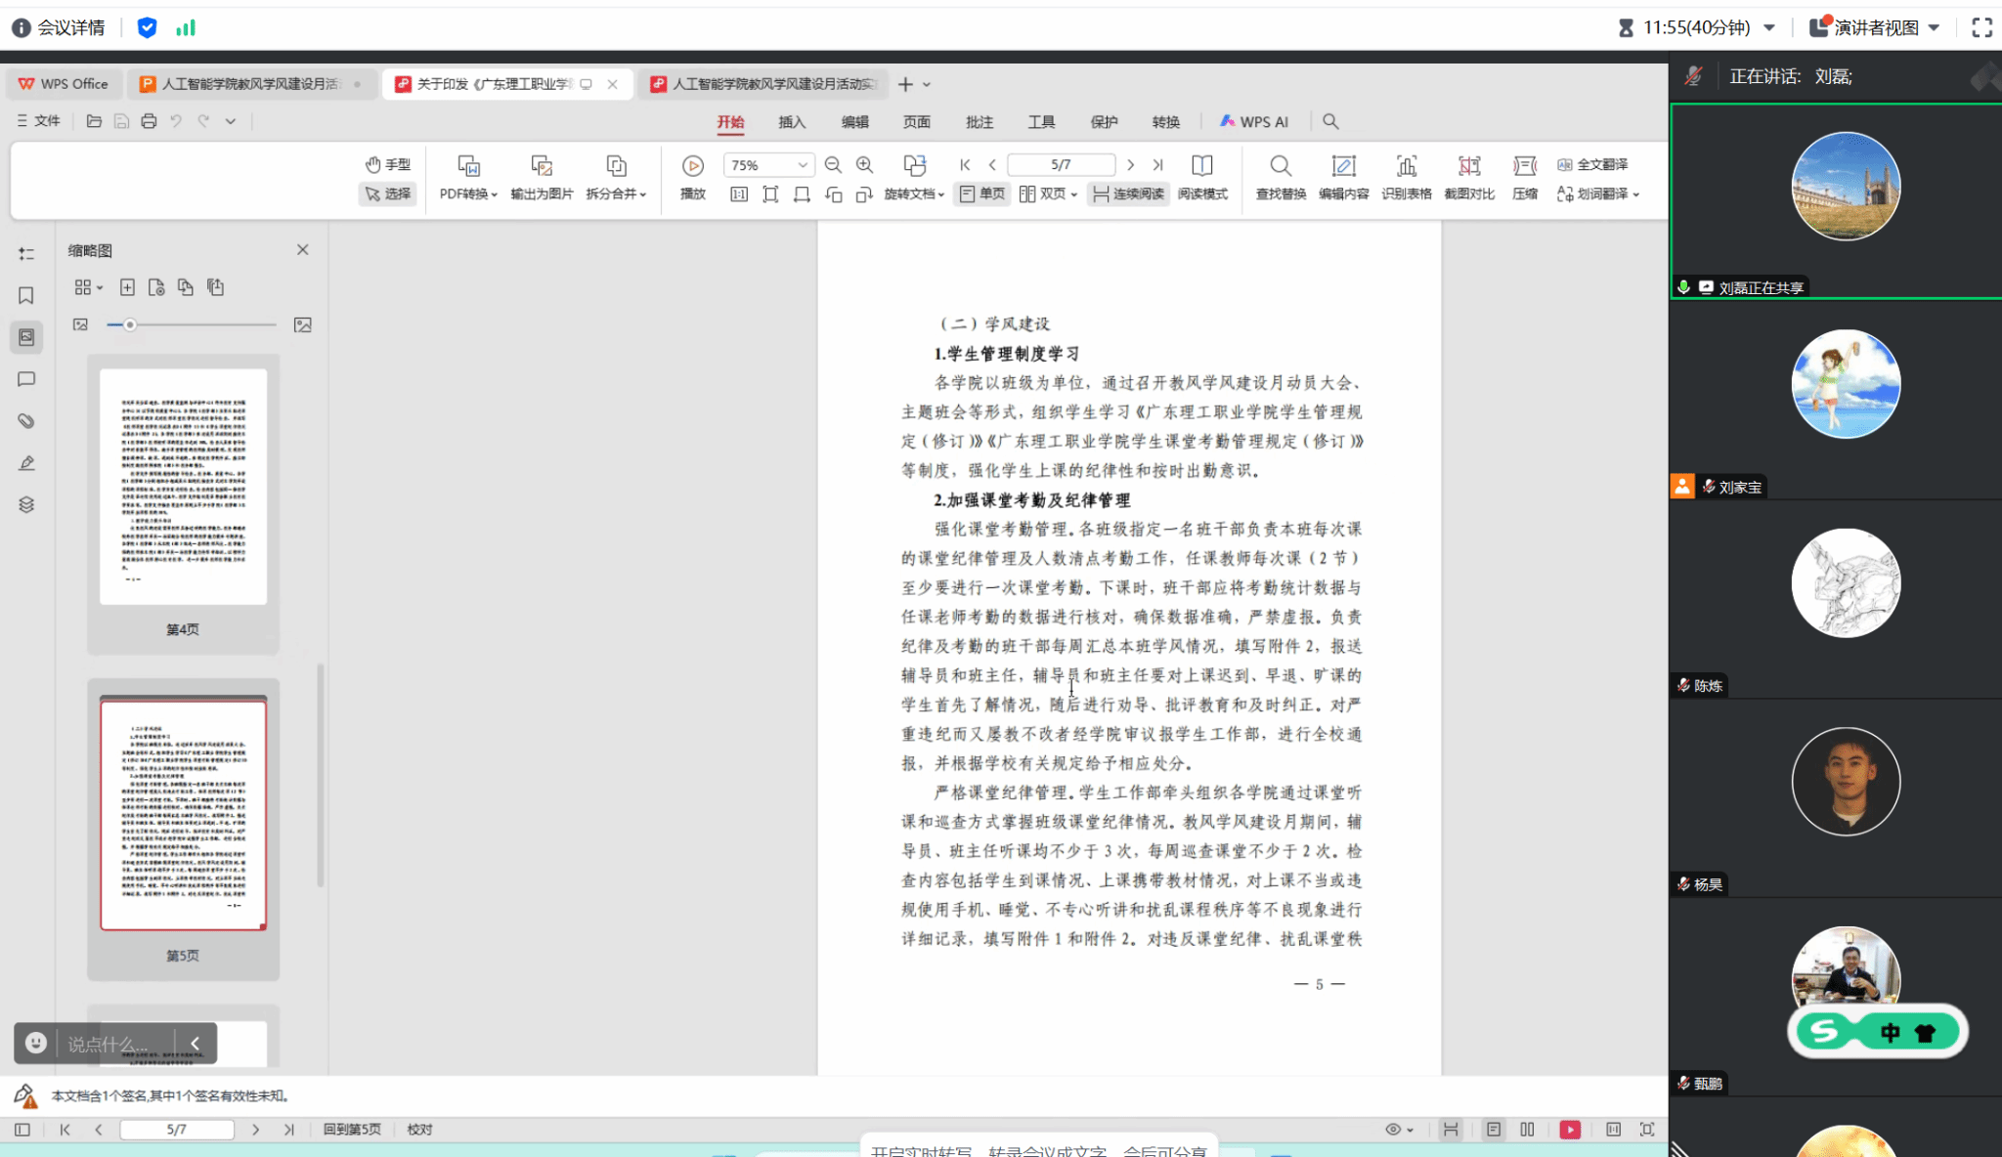Expand the 75% zoom level dropdown
This screenshot has height=1157, width=2002.
tap(802, 165)
